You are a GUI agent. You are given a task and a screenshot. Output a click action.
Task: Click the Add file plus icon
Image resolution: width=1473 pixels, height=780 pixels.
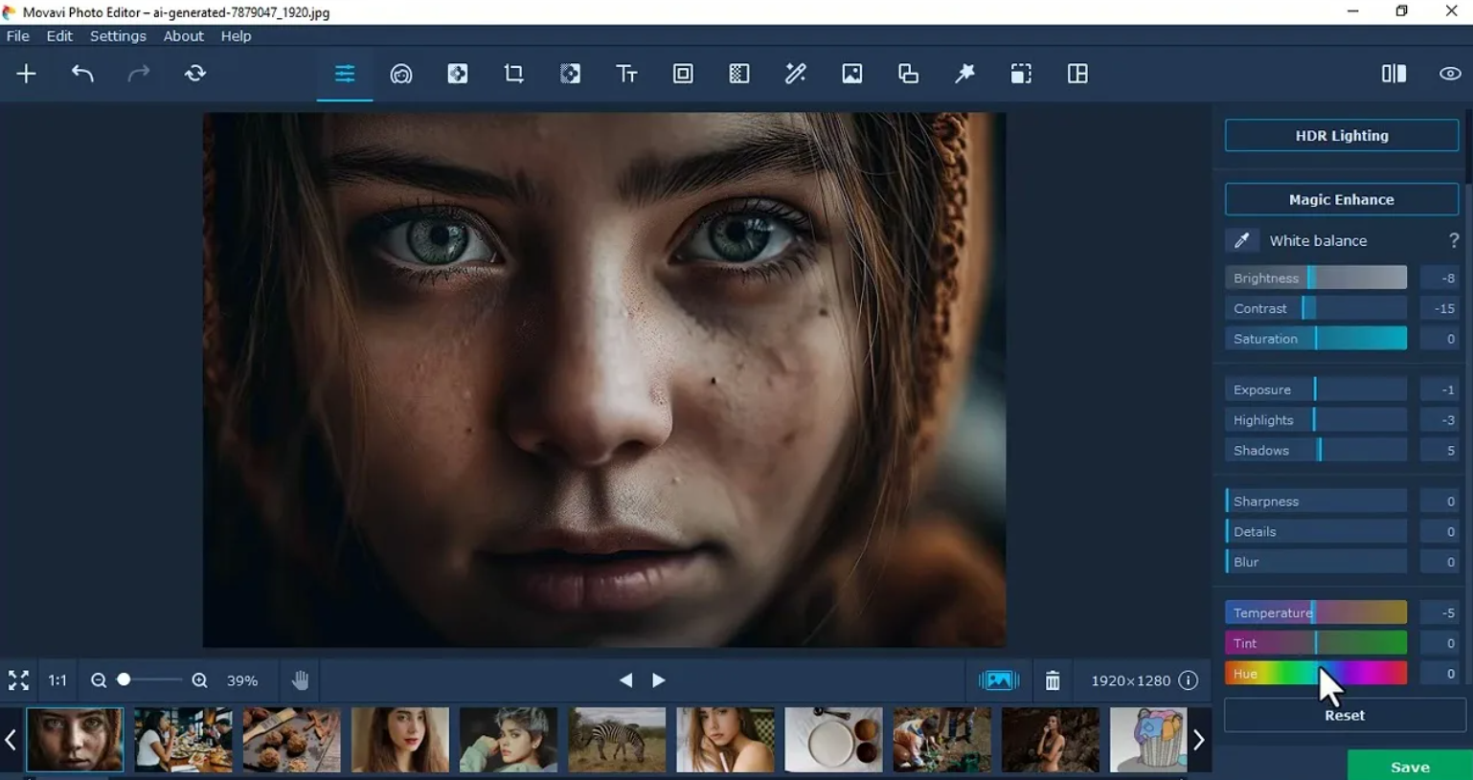26,74
